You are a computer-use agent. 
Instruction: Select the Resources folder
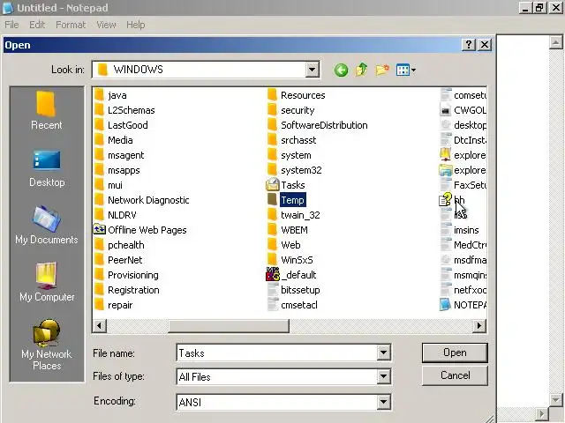[x=296, y=95]
